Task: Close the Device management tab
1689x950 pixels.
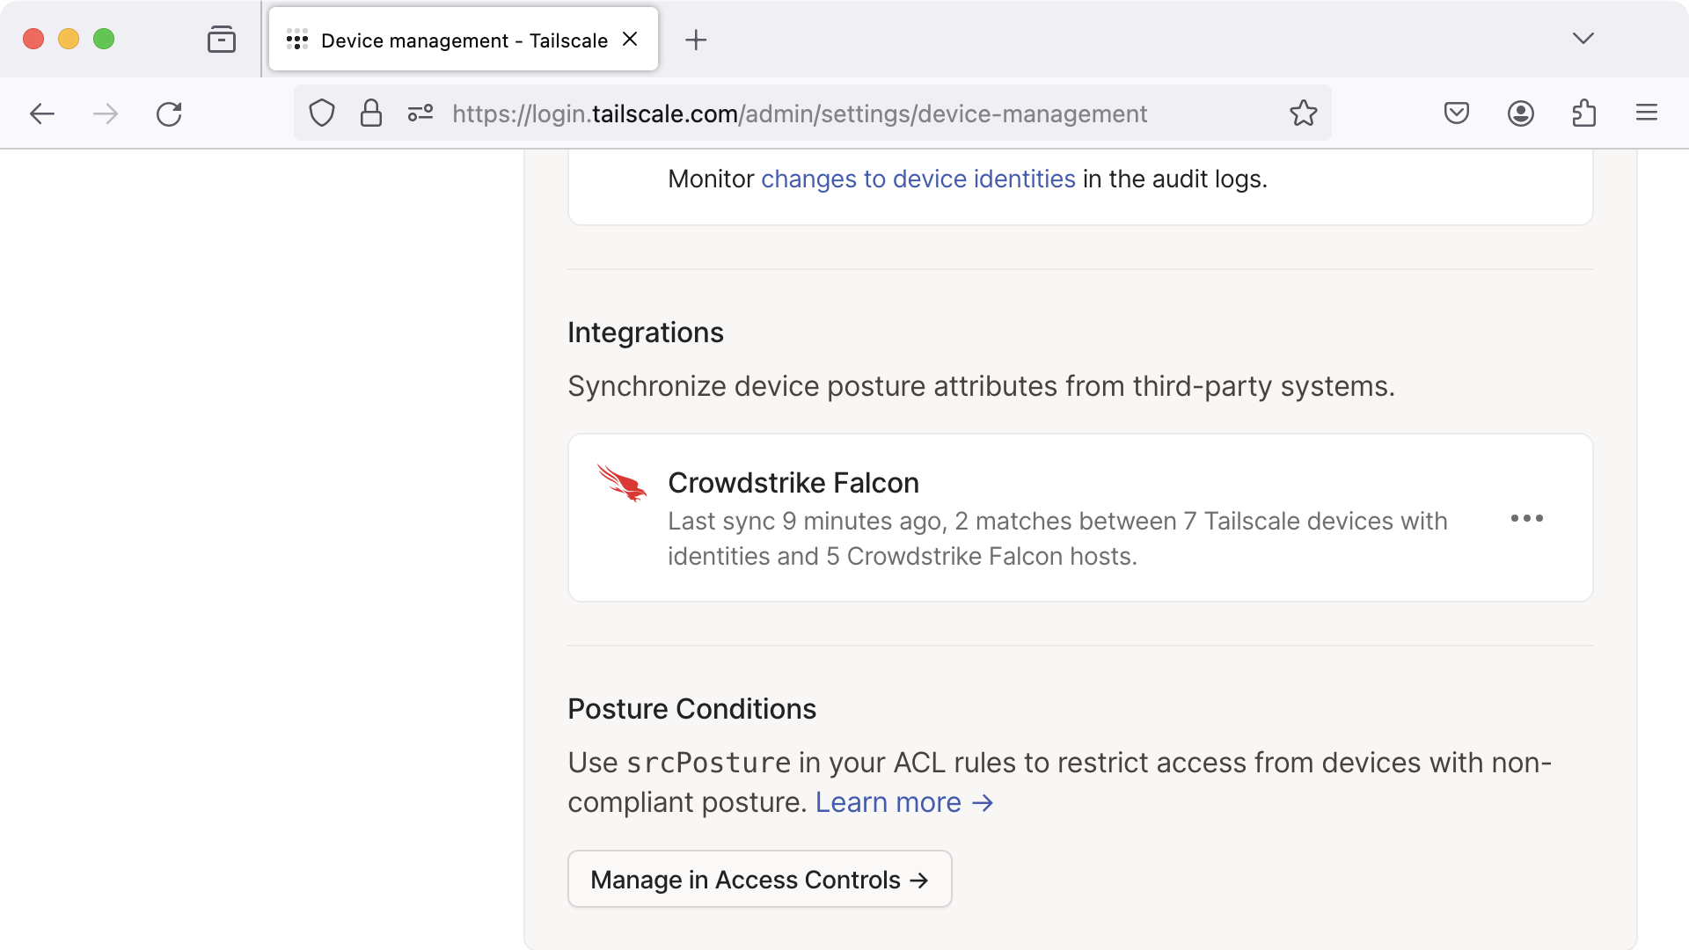Action: point(630,40)
